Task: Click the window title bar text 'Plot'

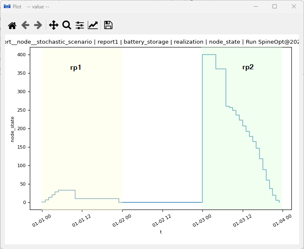Action: coord(17,6)
